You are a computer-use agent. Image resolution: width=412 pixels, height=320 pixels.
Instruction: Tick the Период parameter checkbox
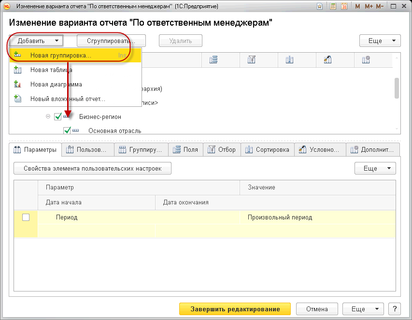point(26,218)
